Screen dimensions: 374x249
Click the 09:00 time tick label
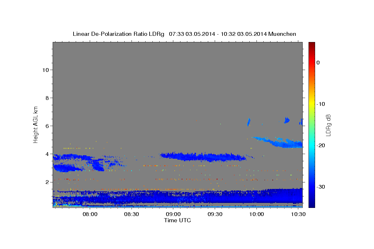pos(173,214)
